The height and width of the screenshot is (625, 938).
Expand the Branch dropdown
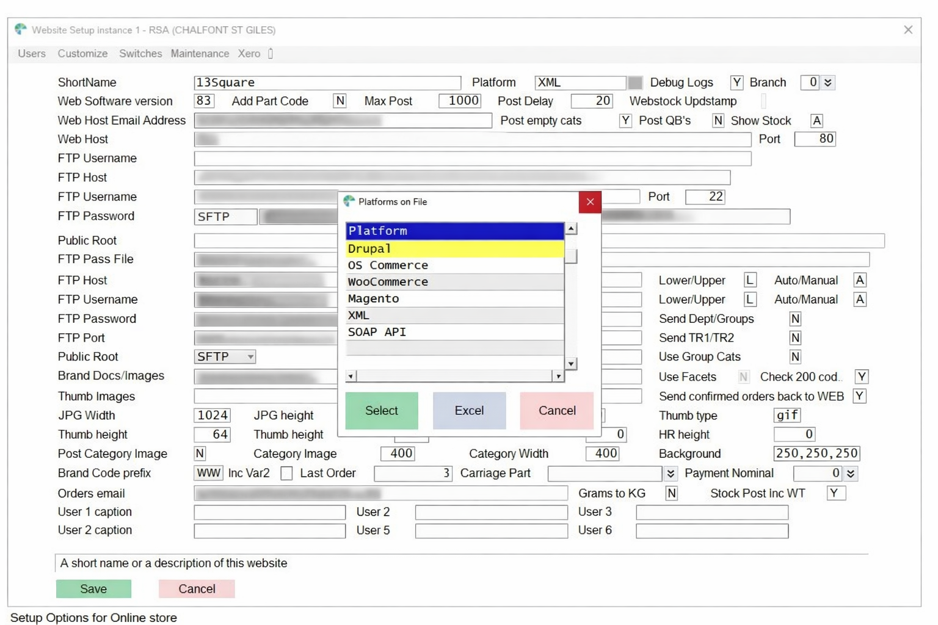tap(828, 82)
